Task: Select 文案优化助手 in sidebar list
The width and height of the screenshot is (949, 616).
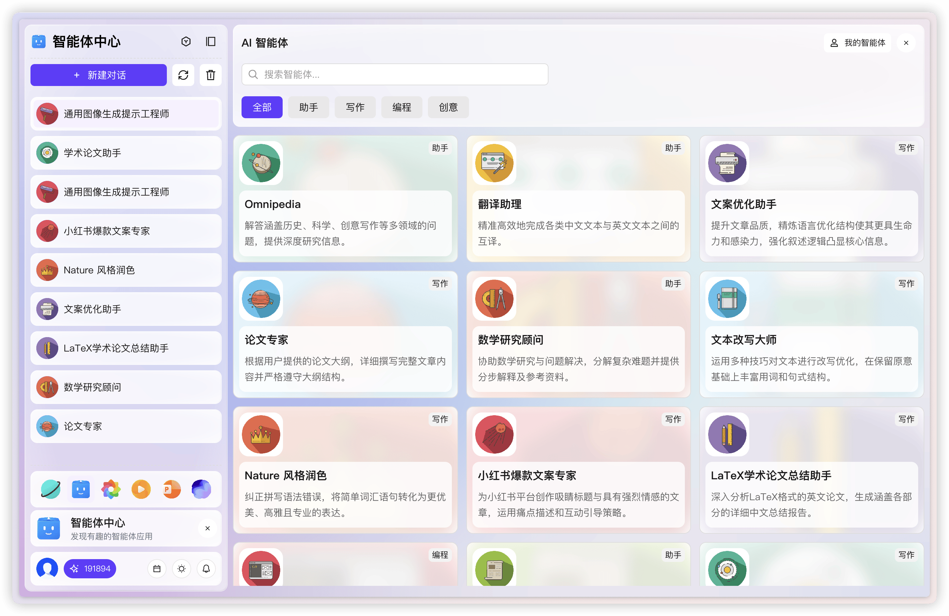Action: coord(126,309)
